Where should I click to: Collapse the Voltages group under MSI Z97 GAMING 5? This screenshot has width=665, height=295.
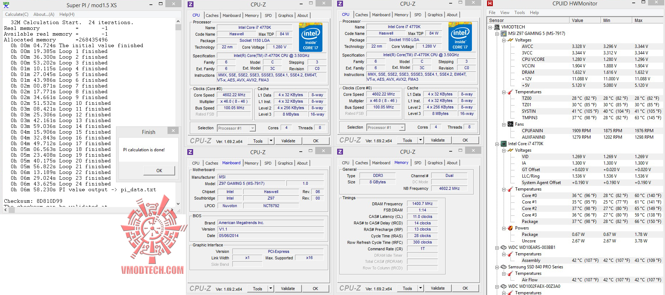(x=504, y=40)
